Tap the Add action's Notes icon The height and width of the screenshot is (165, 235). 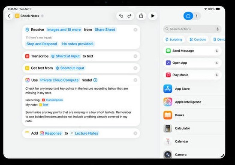coord(27,133)
